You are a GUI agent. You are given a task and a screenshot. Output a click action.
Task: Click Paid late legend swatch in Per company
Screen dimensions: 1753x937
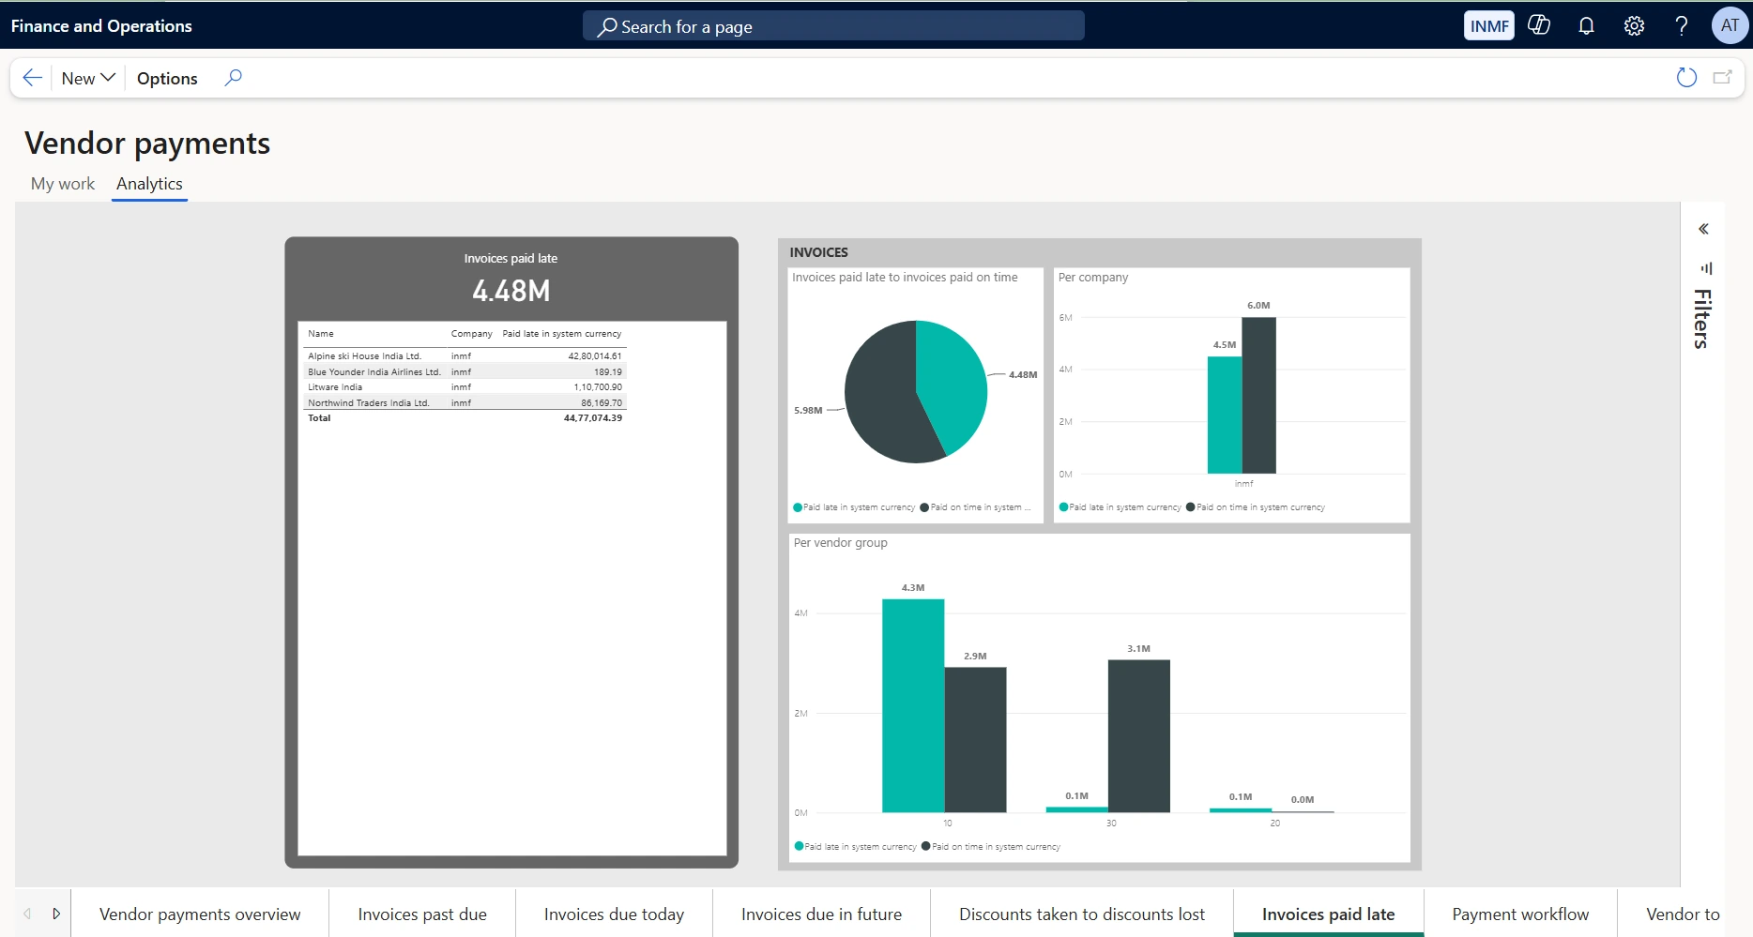tap(1064, 507)
